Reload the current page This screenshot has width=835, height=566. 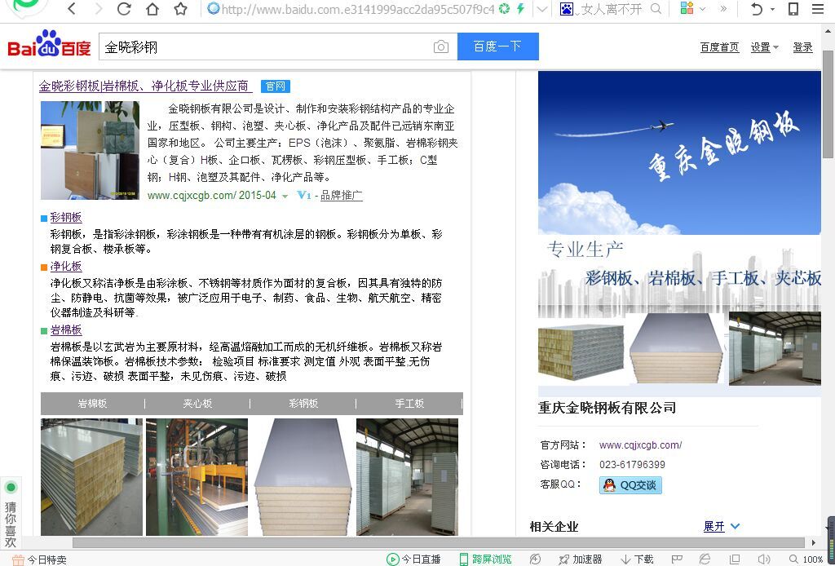(x=124, y=9)
